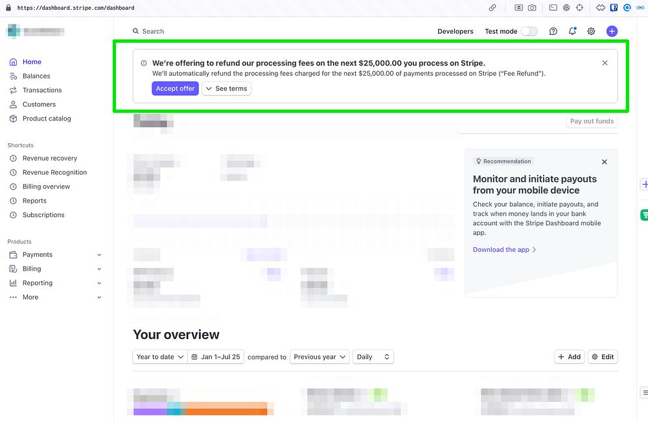Click the blue plus tab on right edge
648x422 pixels.
(x=644, y=184)
